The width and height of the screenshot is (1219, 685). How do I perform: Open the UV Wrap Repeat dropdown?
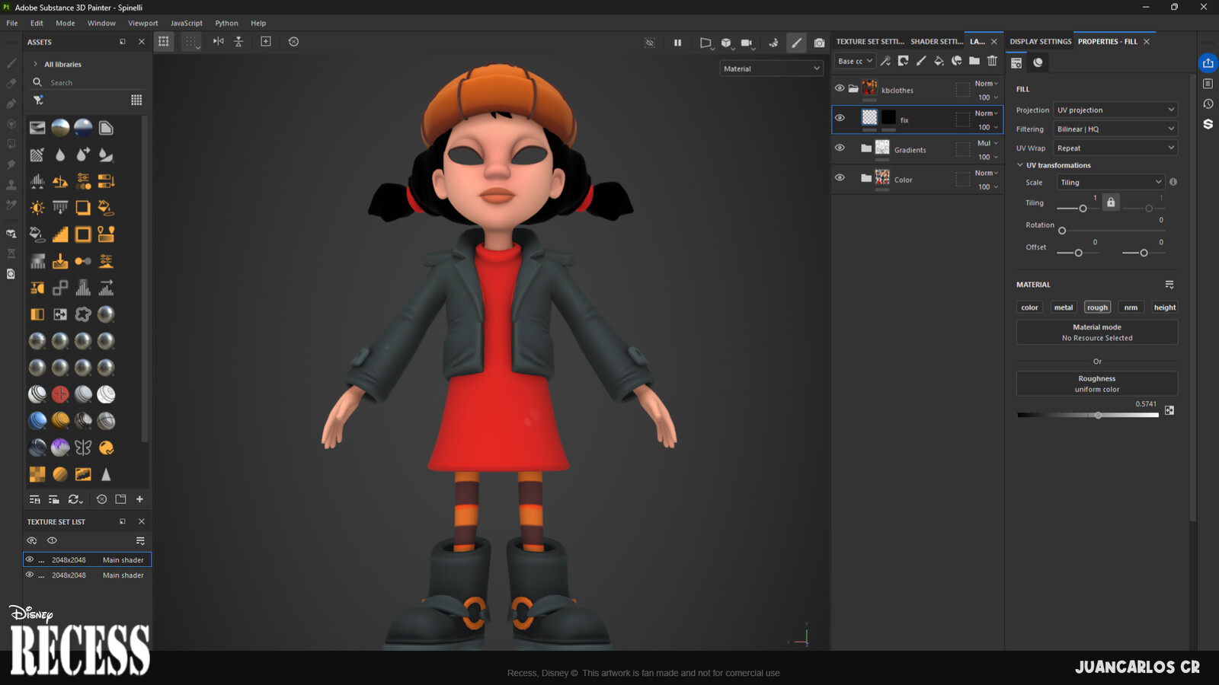click(1115, 148)
